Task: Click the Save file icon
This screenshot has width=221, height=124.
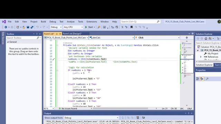Action: (28, 27)
